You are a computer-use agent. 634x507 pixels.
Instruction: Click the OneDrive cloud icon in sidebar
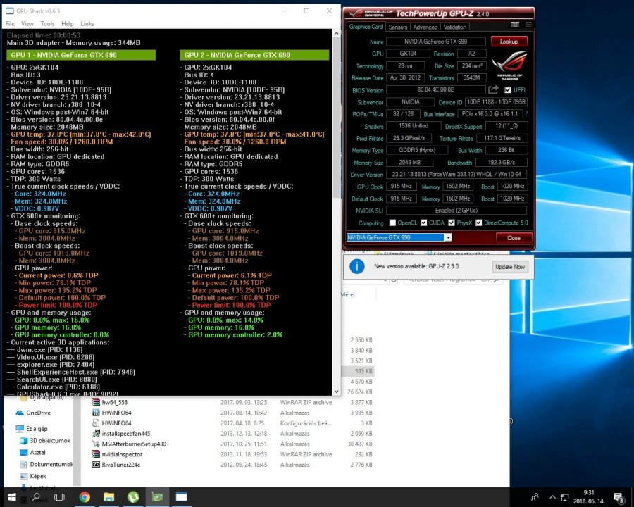coord(20,413)
